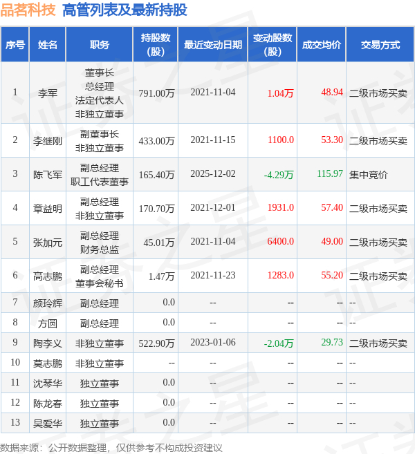Click the green -4.29万 change value
This screenshot has width=415, height=454.
pyautogui.click(x=279, y=175)
